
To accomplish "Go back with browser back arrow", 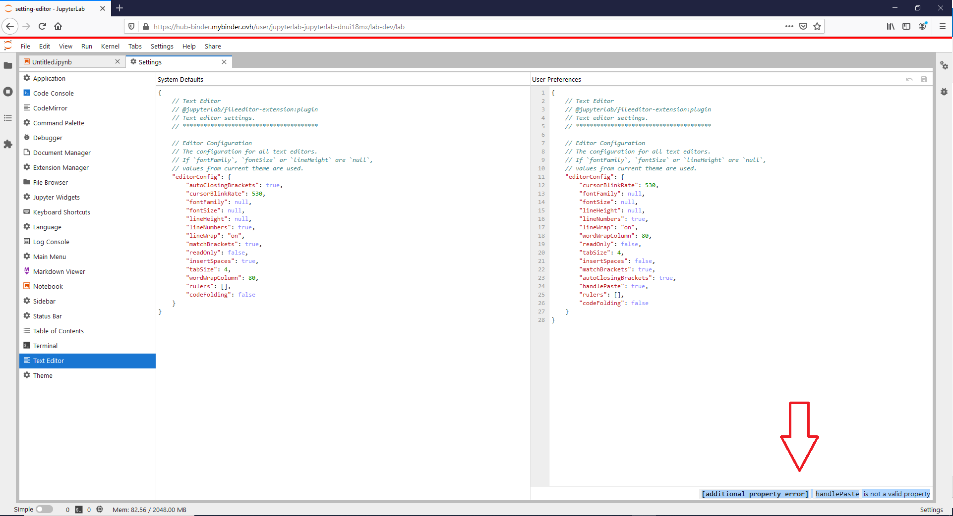I will pos(10,27).
